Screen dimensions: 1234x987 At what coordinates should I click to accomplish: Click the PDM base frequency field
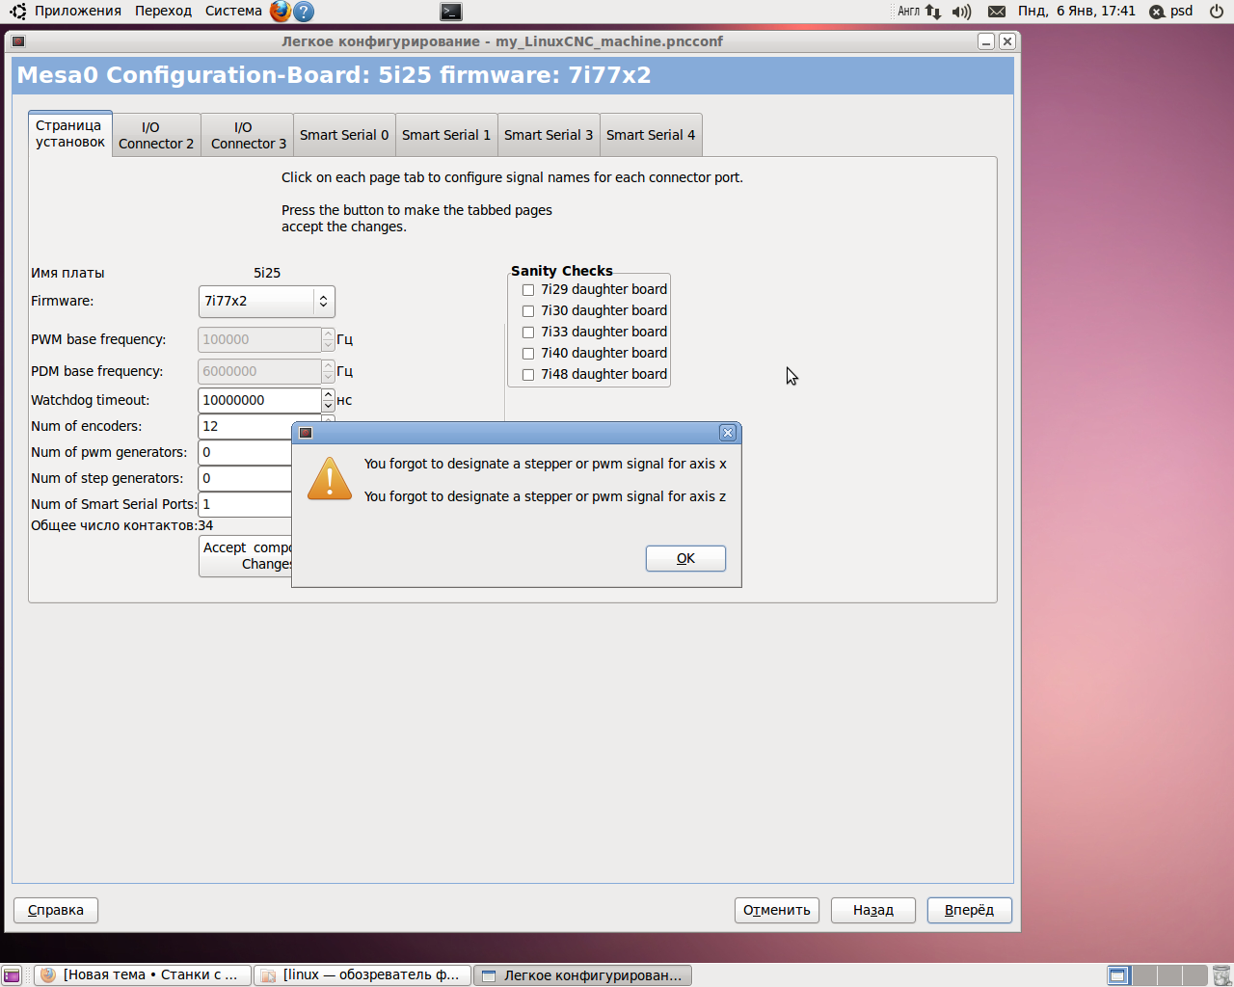point(259,371)
